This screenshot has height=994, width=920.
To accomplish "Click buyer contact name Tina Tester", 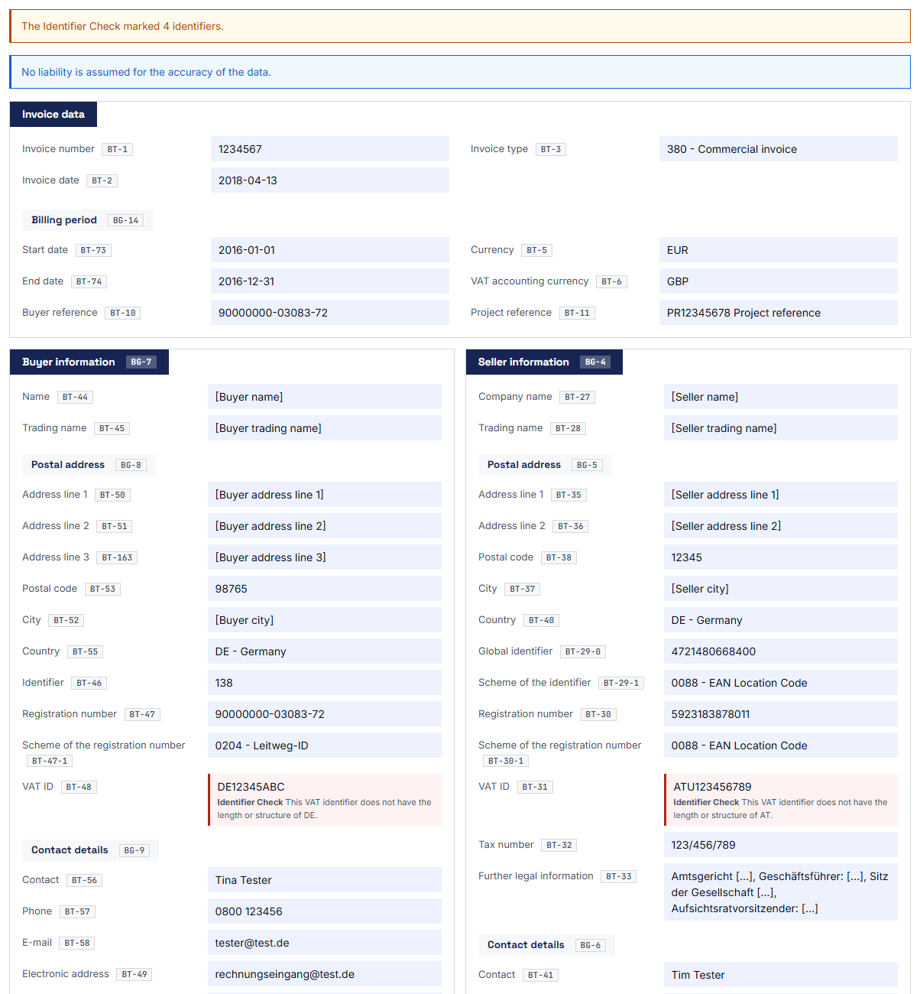I will pyautogui.click(x=324, y=880).
